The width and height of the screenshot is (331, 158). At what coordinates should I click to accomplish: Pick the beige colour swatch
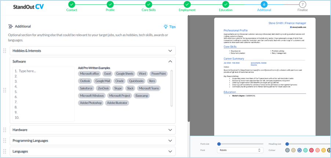pyautogui.click(x=293, y=150)
